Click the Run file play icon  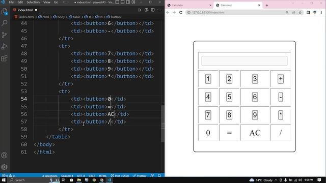click(x=140, y=10)
